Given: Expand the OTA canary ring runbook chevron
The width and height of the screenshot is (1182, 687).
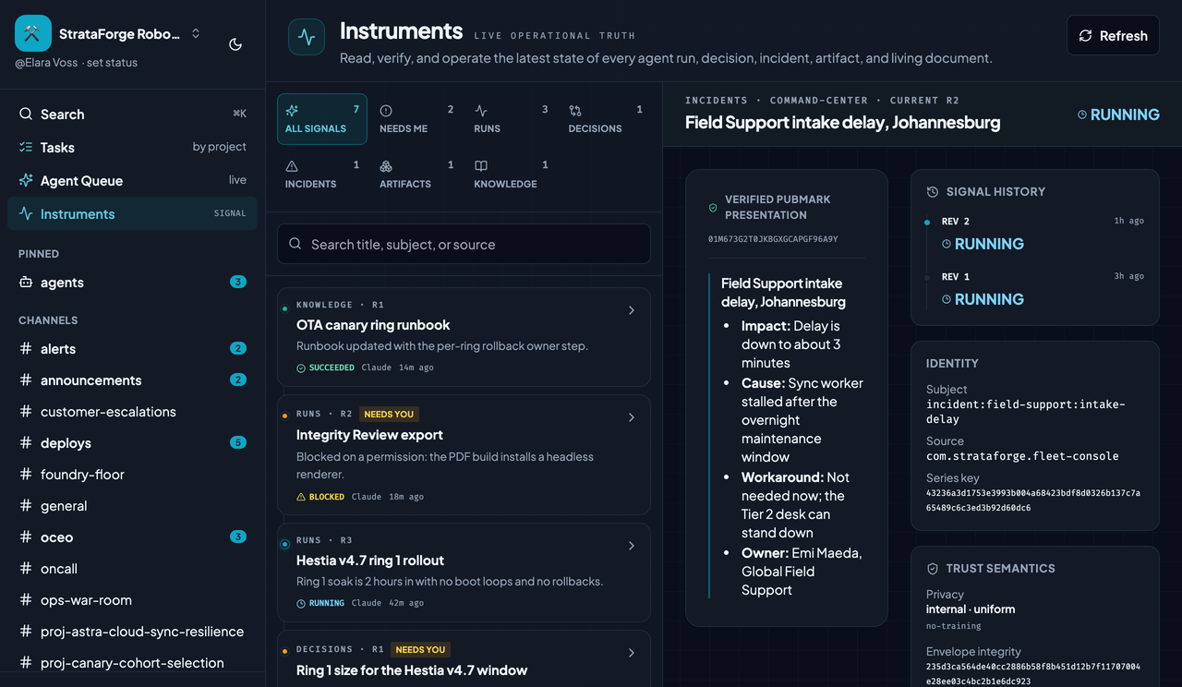Looking at the screenshot, I should pyautogui.click(x=632, y=310).
